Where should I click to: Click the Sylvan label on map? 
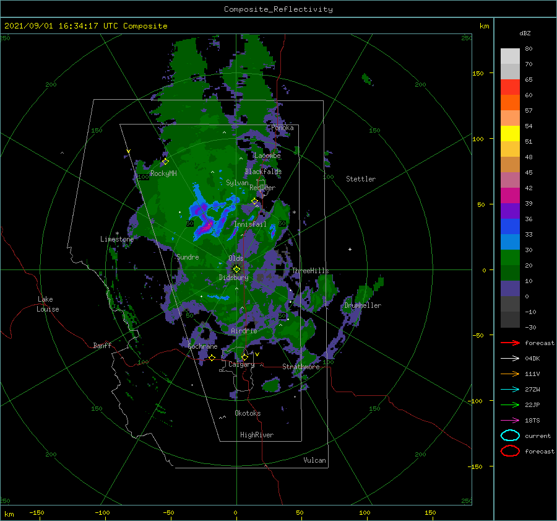point(237,183)
